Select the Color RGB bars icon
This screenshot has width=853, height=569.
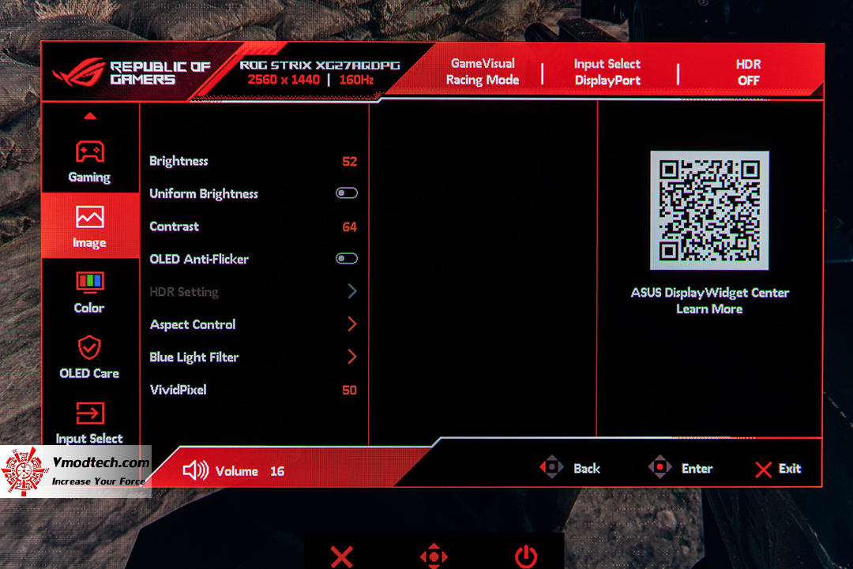[x=90, y=282]
